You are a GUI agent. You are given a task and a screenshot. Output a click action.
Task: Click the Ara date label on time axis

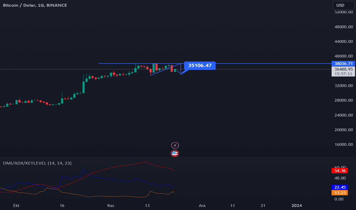coord(202,205)
